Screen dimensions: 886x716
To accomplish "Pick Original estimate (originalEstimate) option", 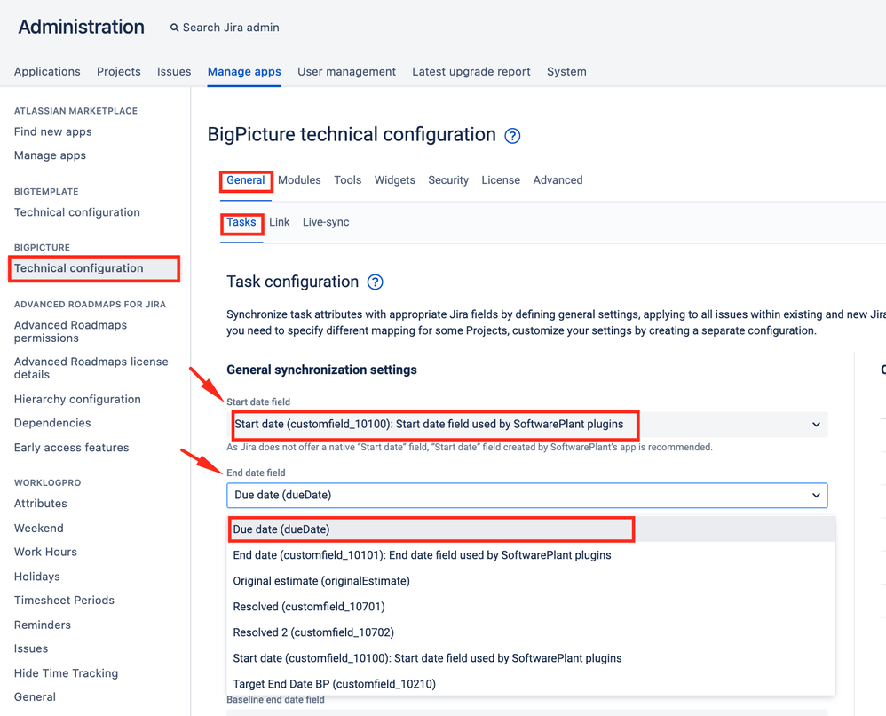I will click(x=531, y=581).
